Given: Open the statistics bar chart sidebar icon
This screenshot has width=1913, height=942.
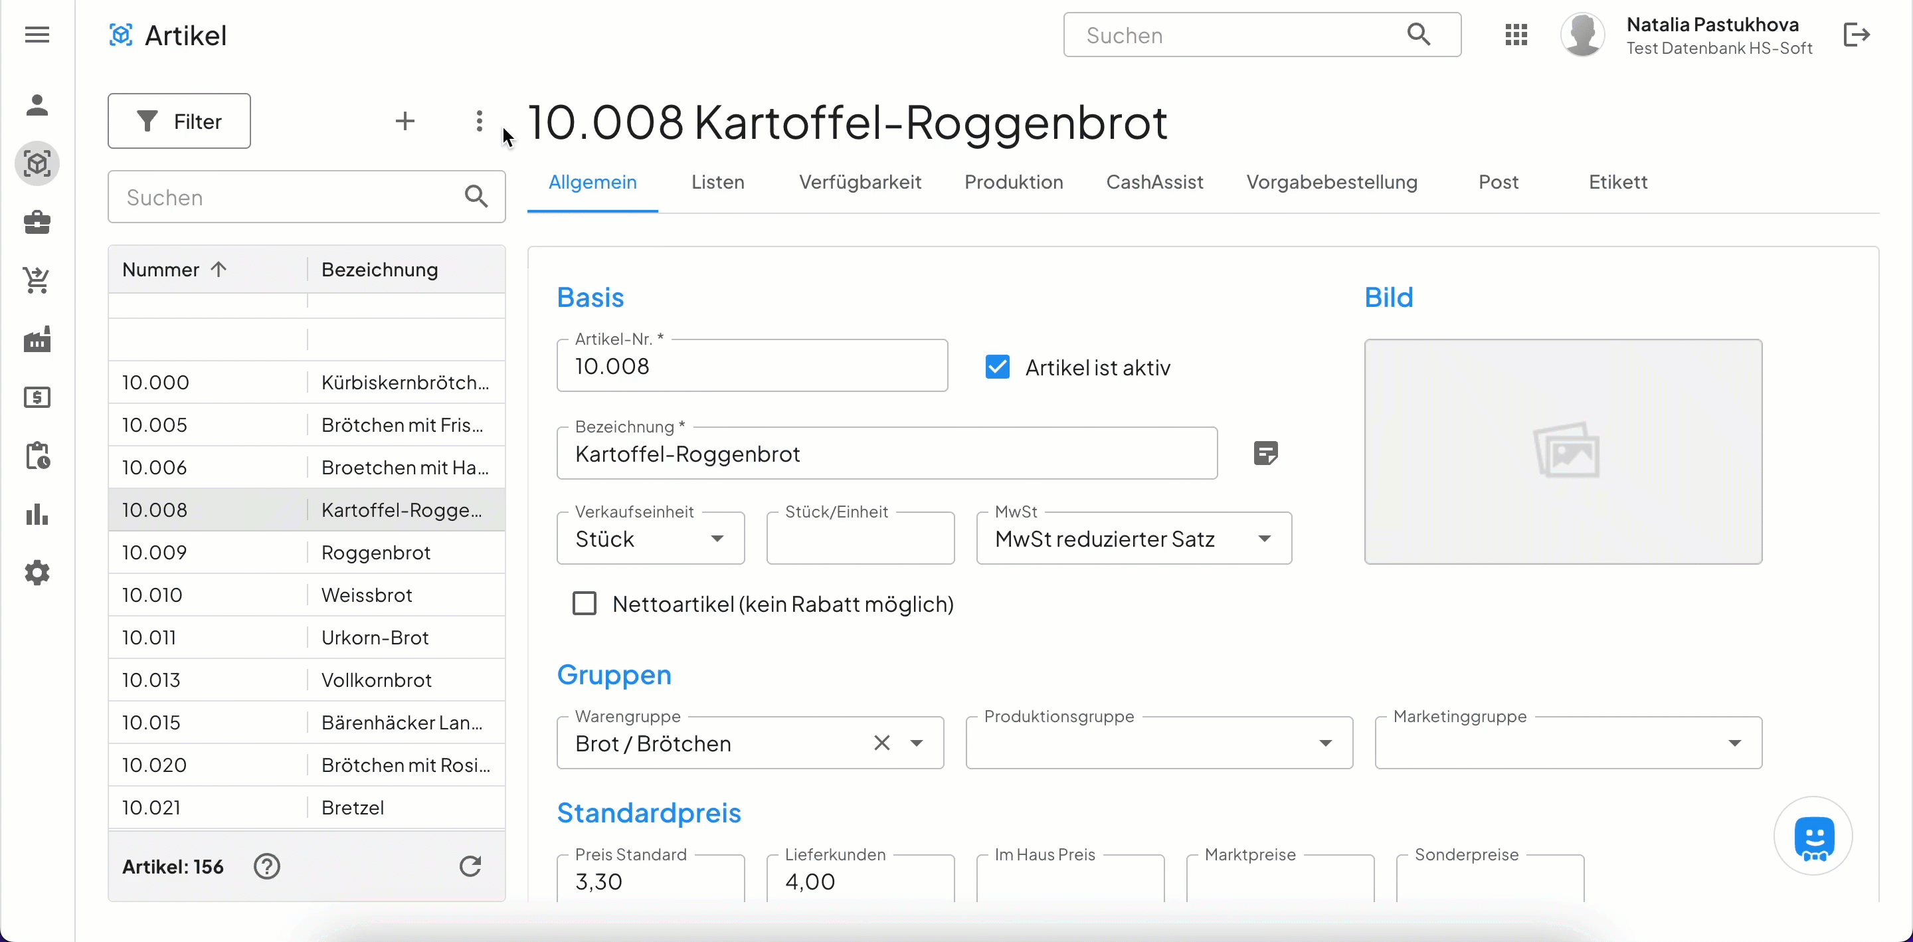Looking at the screenshot, I should (x=37, y=515).
